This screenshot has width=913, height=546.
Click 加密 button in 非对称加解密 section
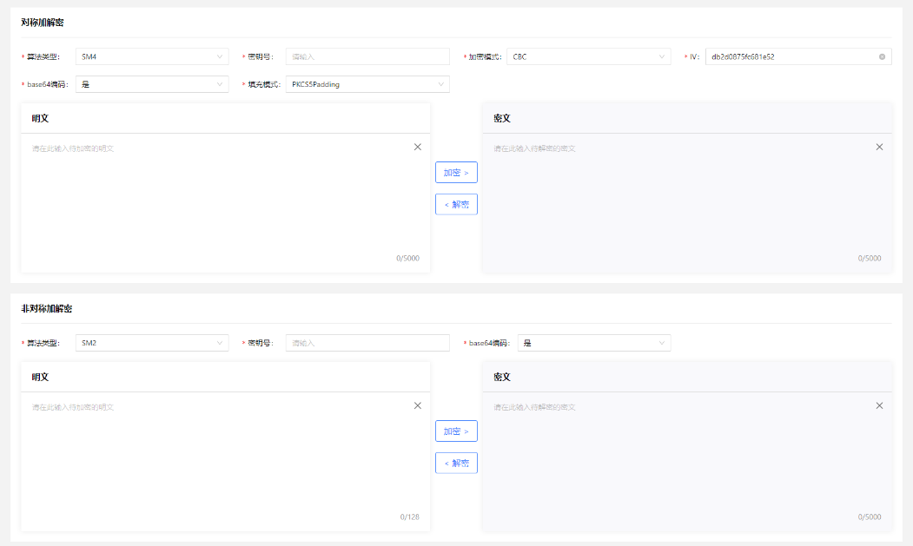456,431
